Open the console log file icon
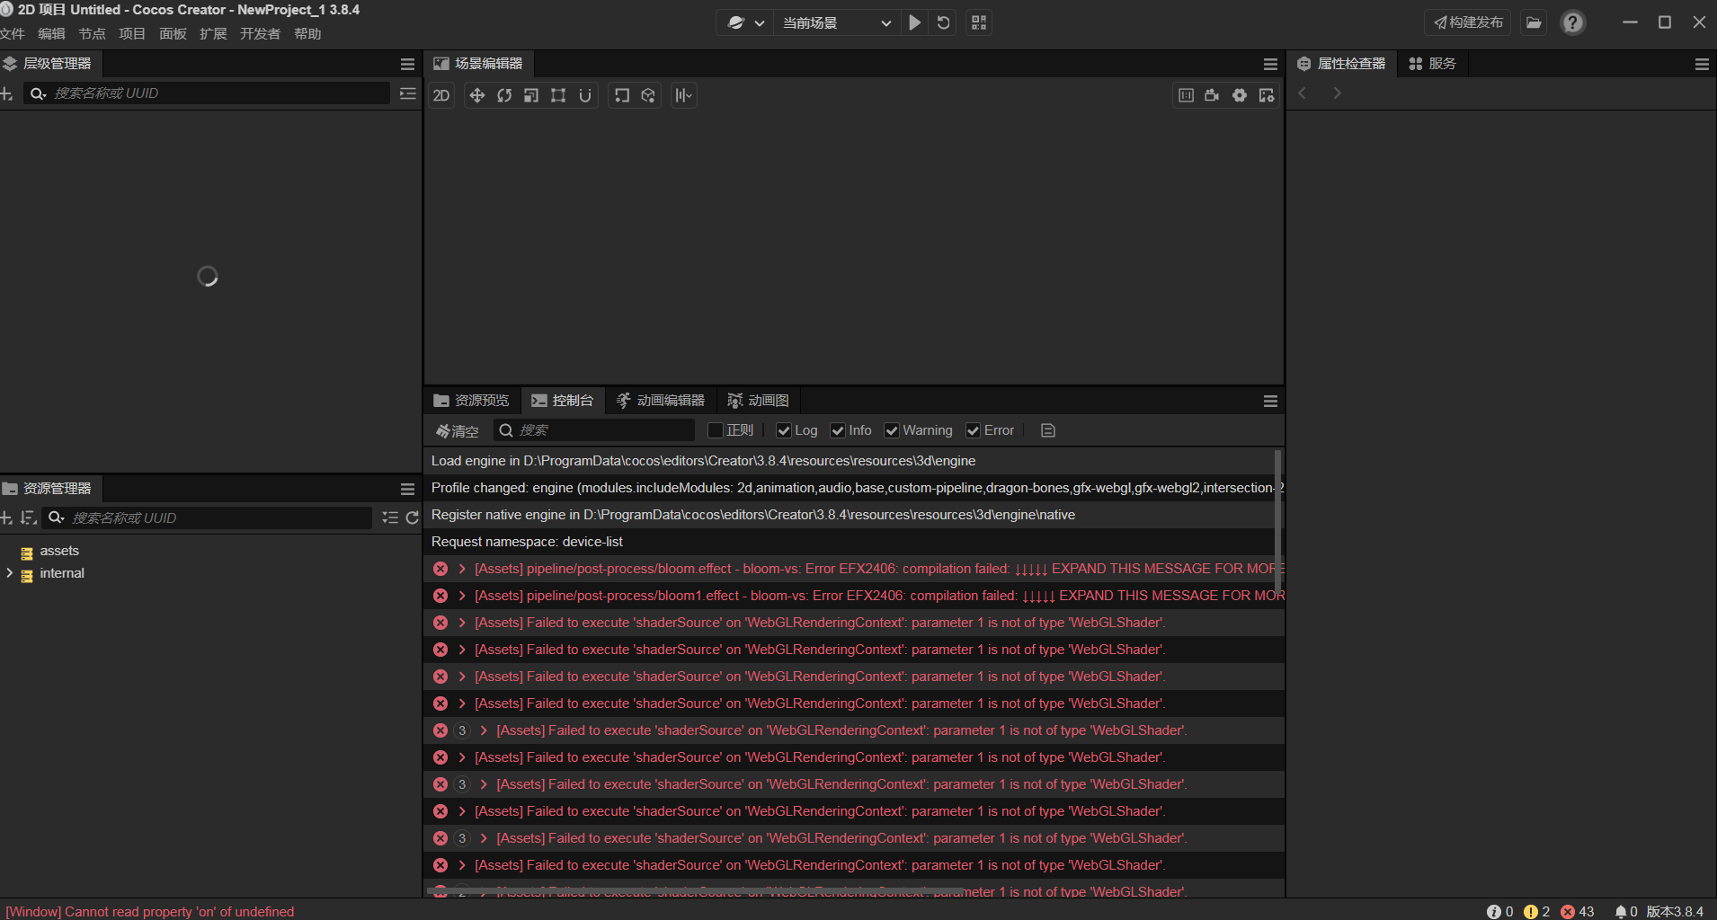The height and width of the screenshot is (920, 1717). (x=1047, y=430)
